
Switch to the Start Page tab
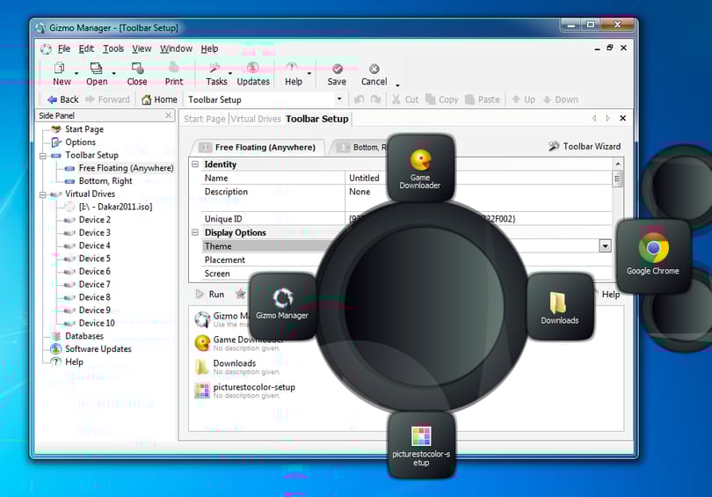pyautogui.click(x=204, y=119)
